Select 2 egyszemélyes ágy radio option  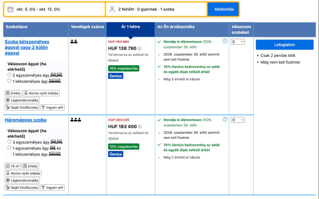pyautogui.click(x=9, y=75)
